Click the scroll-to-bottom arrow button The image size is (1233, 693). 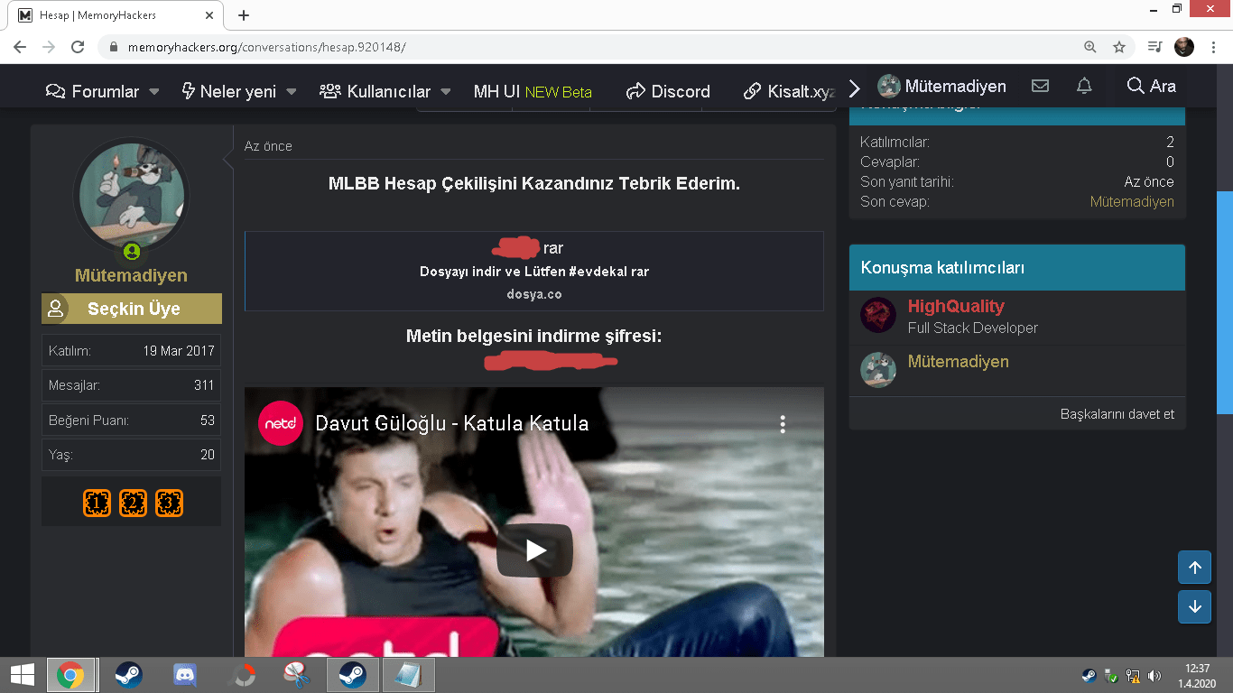[1194, 607]
